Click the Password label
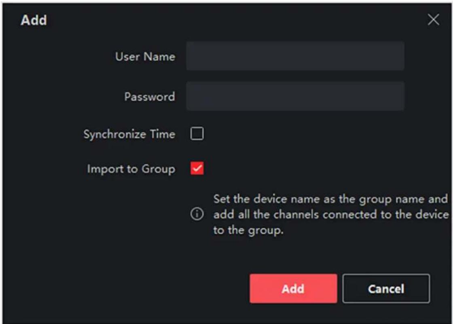Viewport: 453px width, 324px height. [150, 97]
